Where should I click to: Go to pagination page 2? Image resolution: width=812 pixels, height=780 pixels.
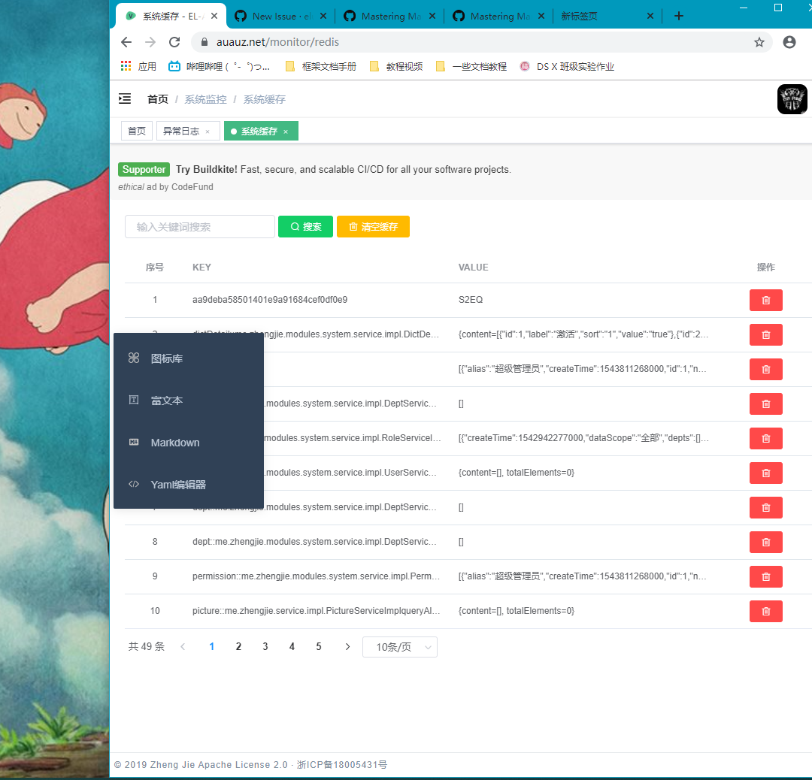tap(238, 646)
